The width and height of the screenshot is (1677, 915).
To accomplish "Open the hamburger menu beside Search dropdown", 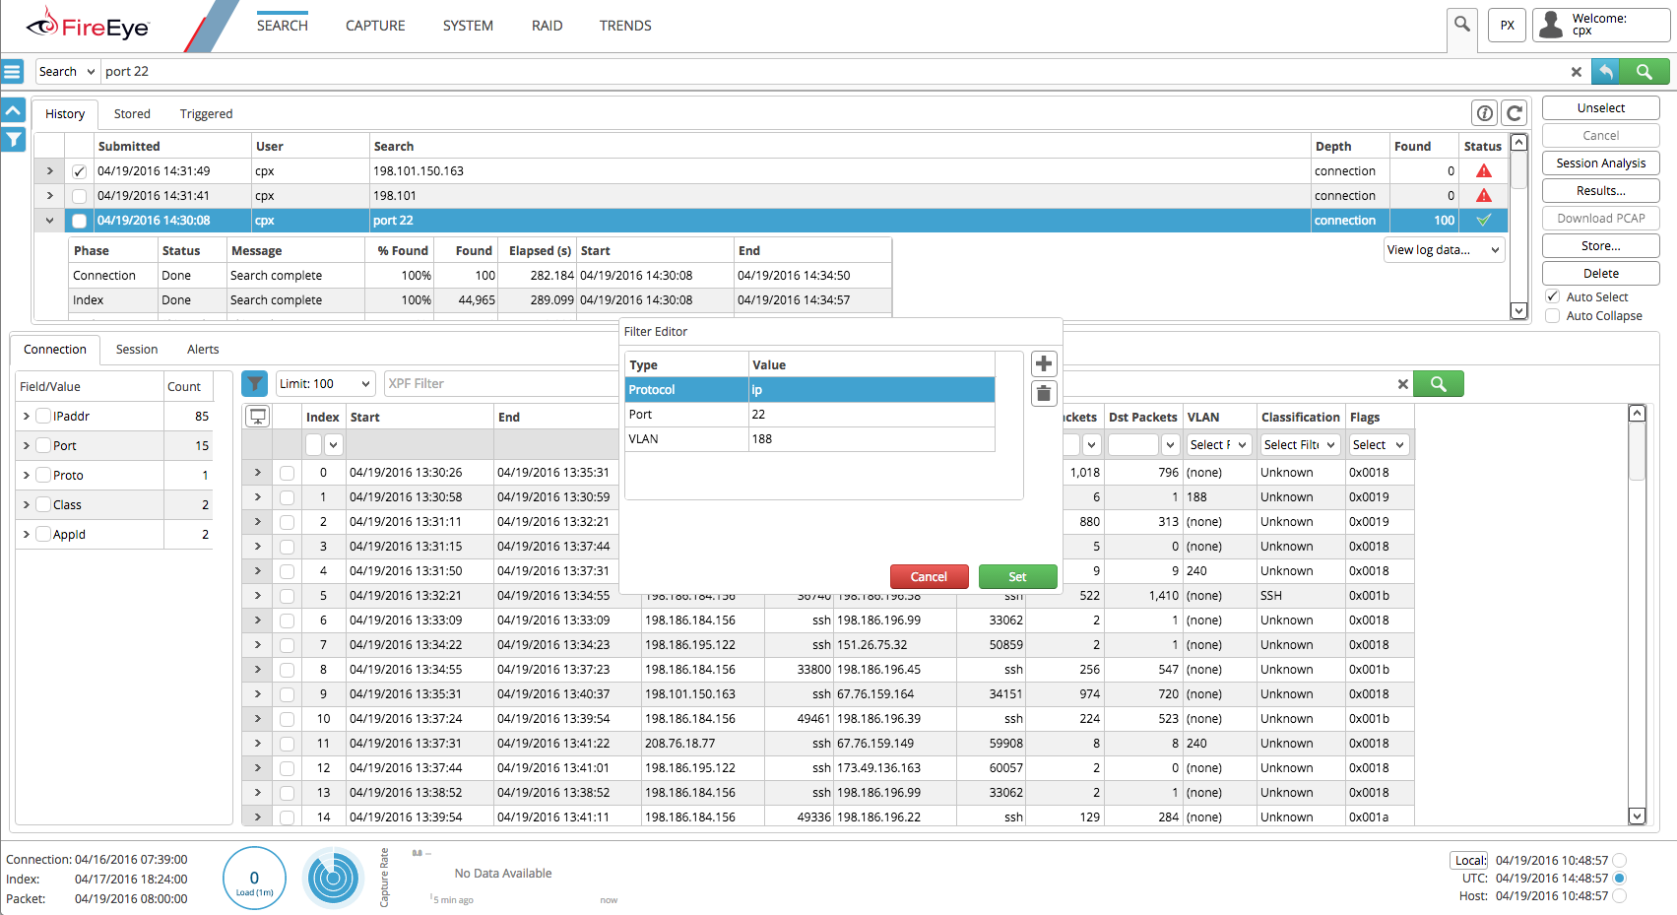I will (12, 72).
